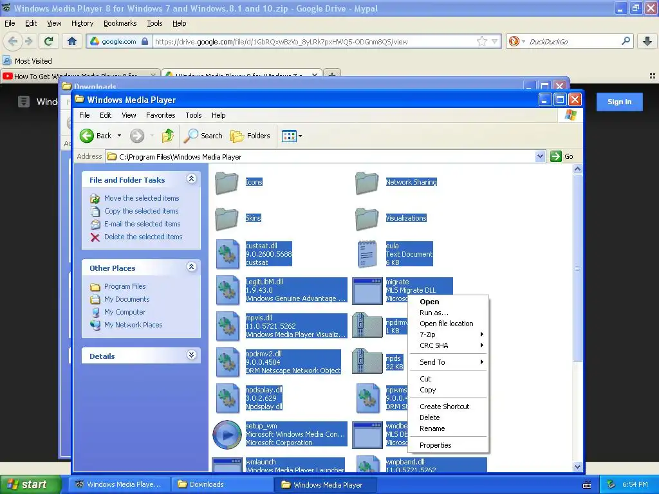Switch to Downloads taskbar button
Image resolution: width=659 pixels, height=494 pixels.
click(x=221, y=484)
